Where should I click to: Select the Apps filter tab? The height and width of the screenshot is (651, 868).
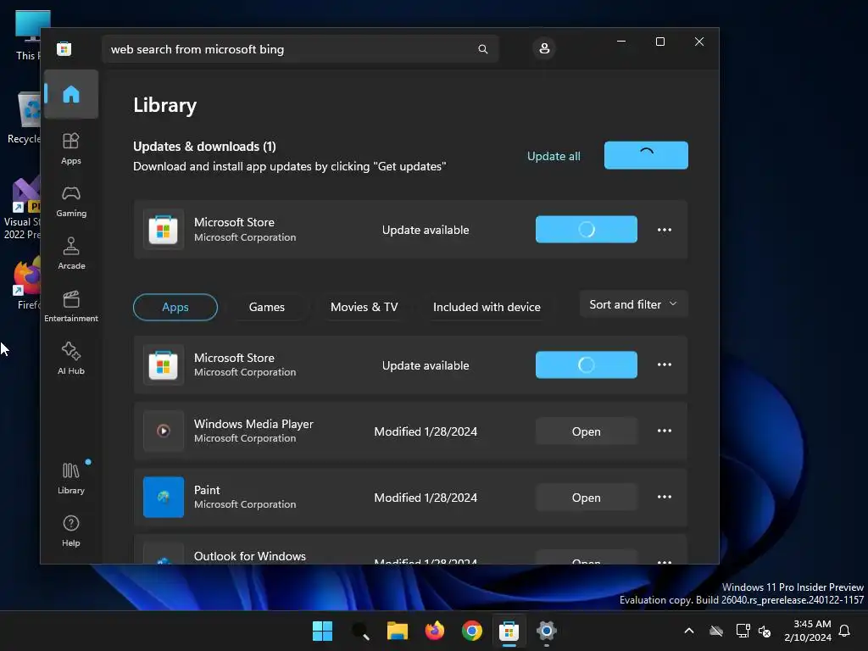(175, 307)
